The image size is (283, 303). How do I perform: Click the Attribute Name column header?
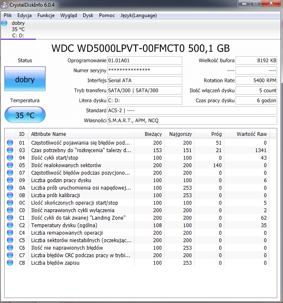click(x=81, y=134)
